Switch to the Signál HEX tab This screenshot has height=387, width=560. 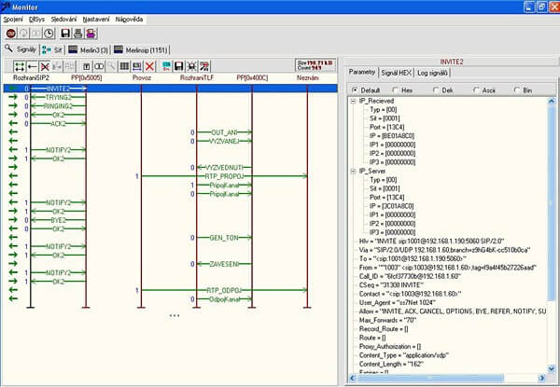[x=396, y=73]
